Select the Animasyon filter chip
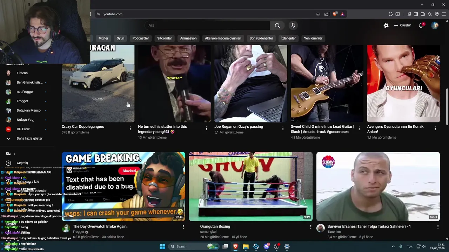Screen dimensions: 449x252 coord(188,38)
